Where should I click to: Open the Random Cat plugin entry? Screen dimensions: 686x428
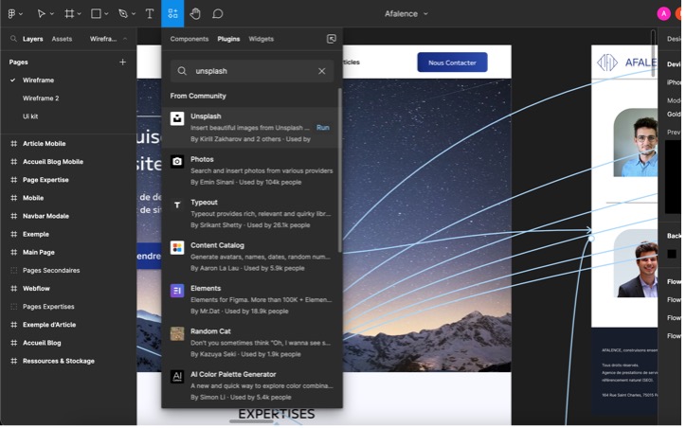[x=252, y=343]
